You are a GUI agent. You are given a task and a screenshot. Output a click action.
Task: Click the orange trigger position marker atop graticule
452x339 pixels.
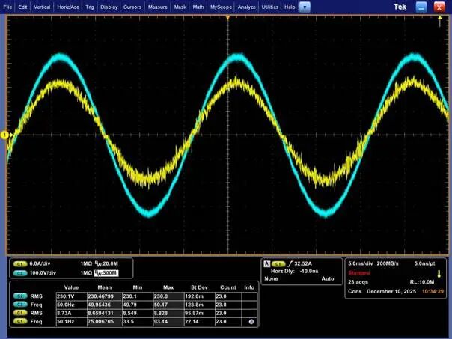point(227,16)
